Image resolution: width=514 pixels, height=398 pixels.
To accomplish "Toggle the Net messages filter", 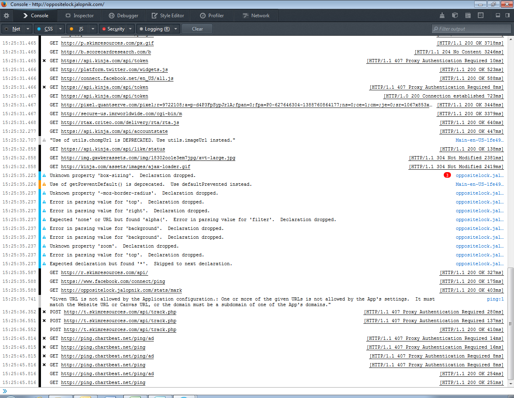I will point(13,29).
